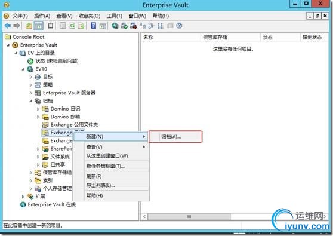Expand the 扩展 node
Screen dimensions: 333x236
click(23, 197)
